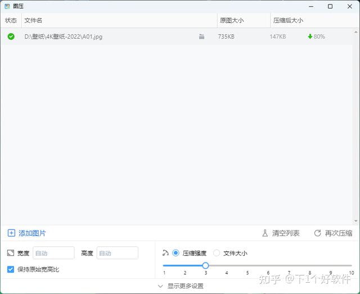Uncheck the 保持原始宽高比 checkbox
The height and width of the screenshot is (294, 360).
[x=11, y=269]
